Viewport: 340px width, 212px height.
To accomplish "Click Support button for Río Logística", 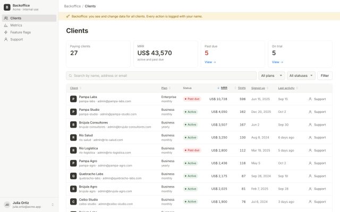I will (317, 151).
